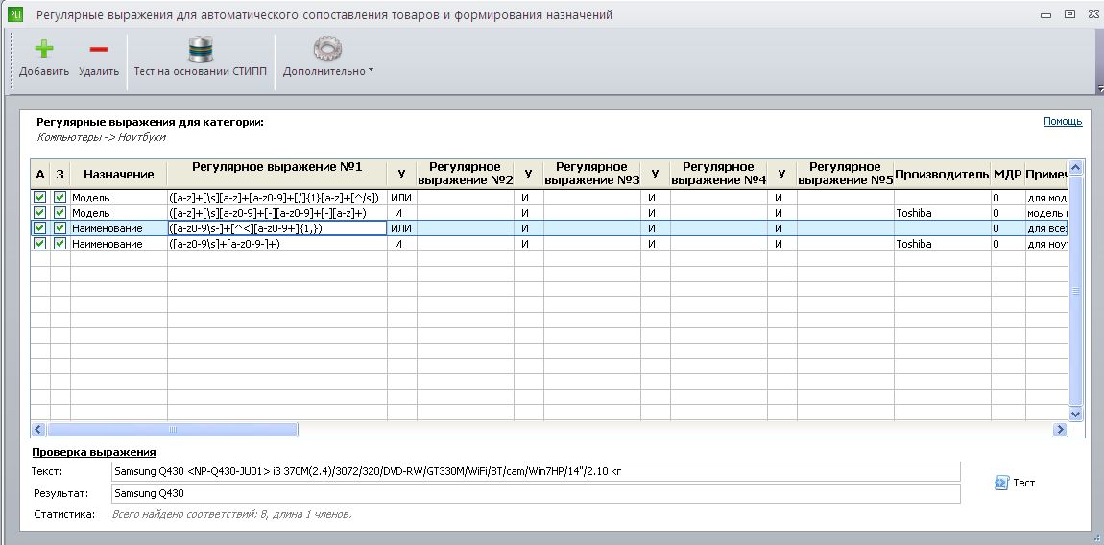Click the Результат field

tap(536, 493)
